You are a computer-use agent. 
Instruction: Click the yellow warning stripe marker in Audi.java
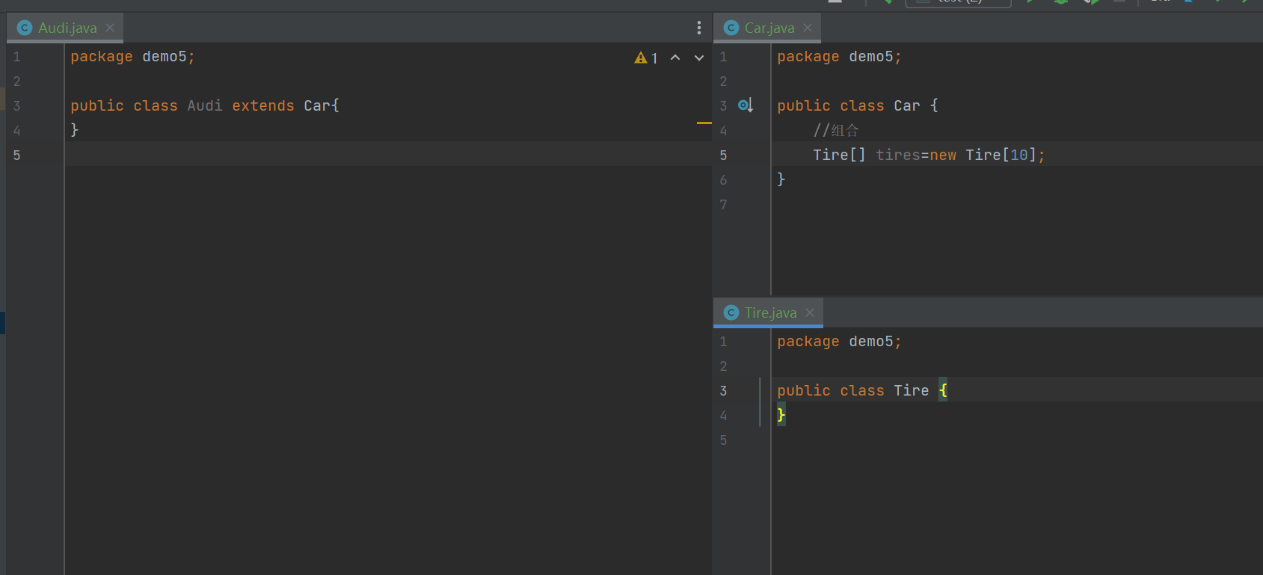704,123
